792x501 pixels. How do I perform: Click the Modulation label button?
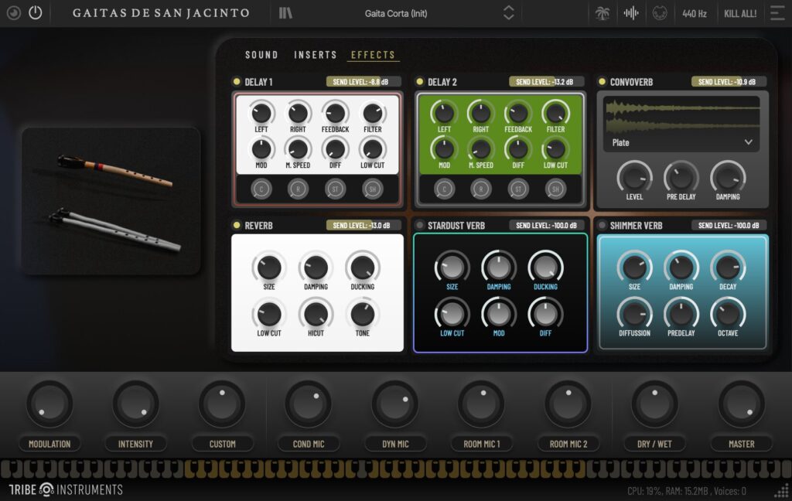tap(49, 444)
